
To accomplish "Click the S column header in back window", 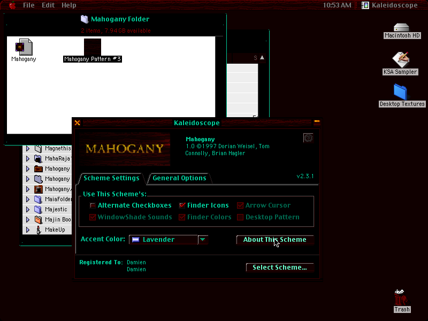I will tap(256, 58).
